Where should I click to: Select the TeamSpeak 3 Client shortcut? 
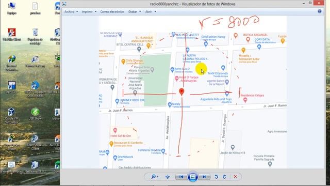[35, 143]
